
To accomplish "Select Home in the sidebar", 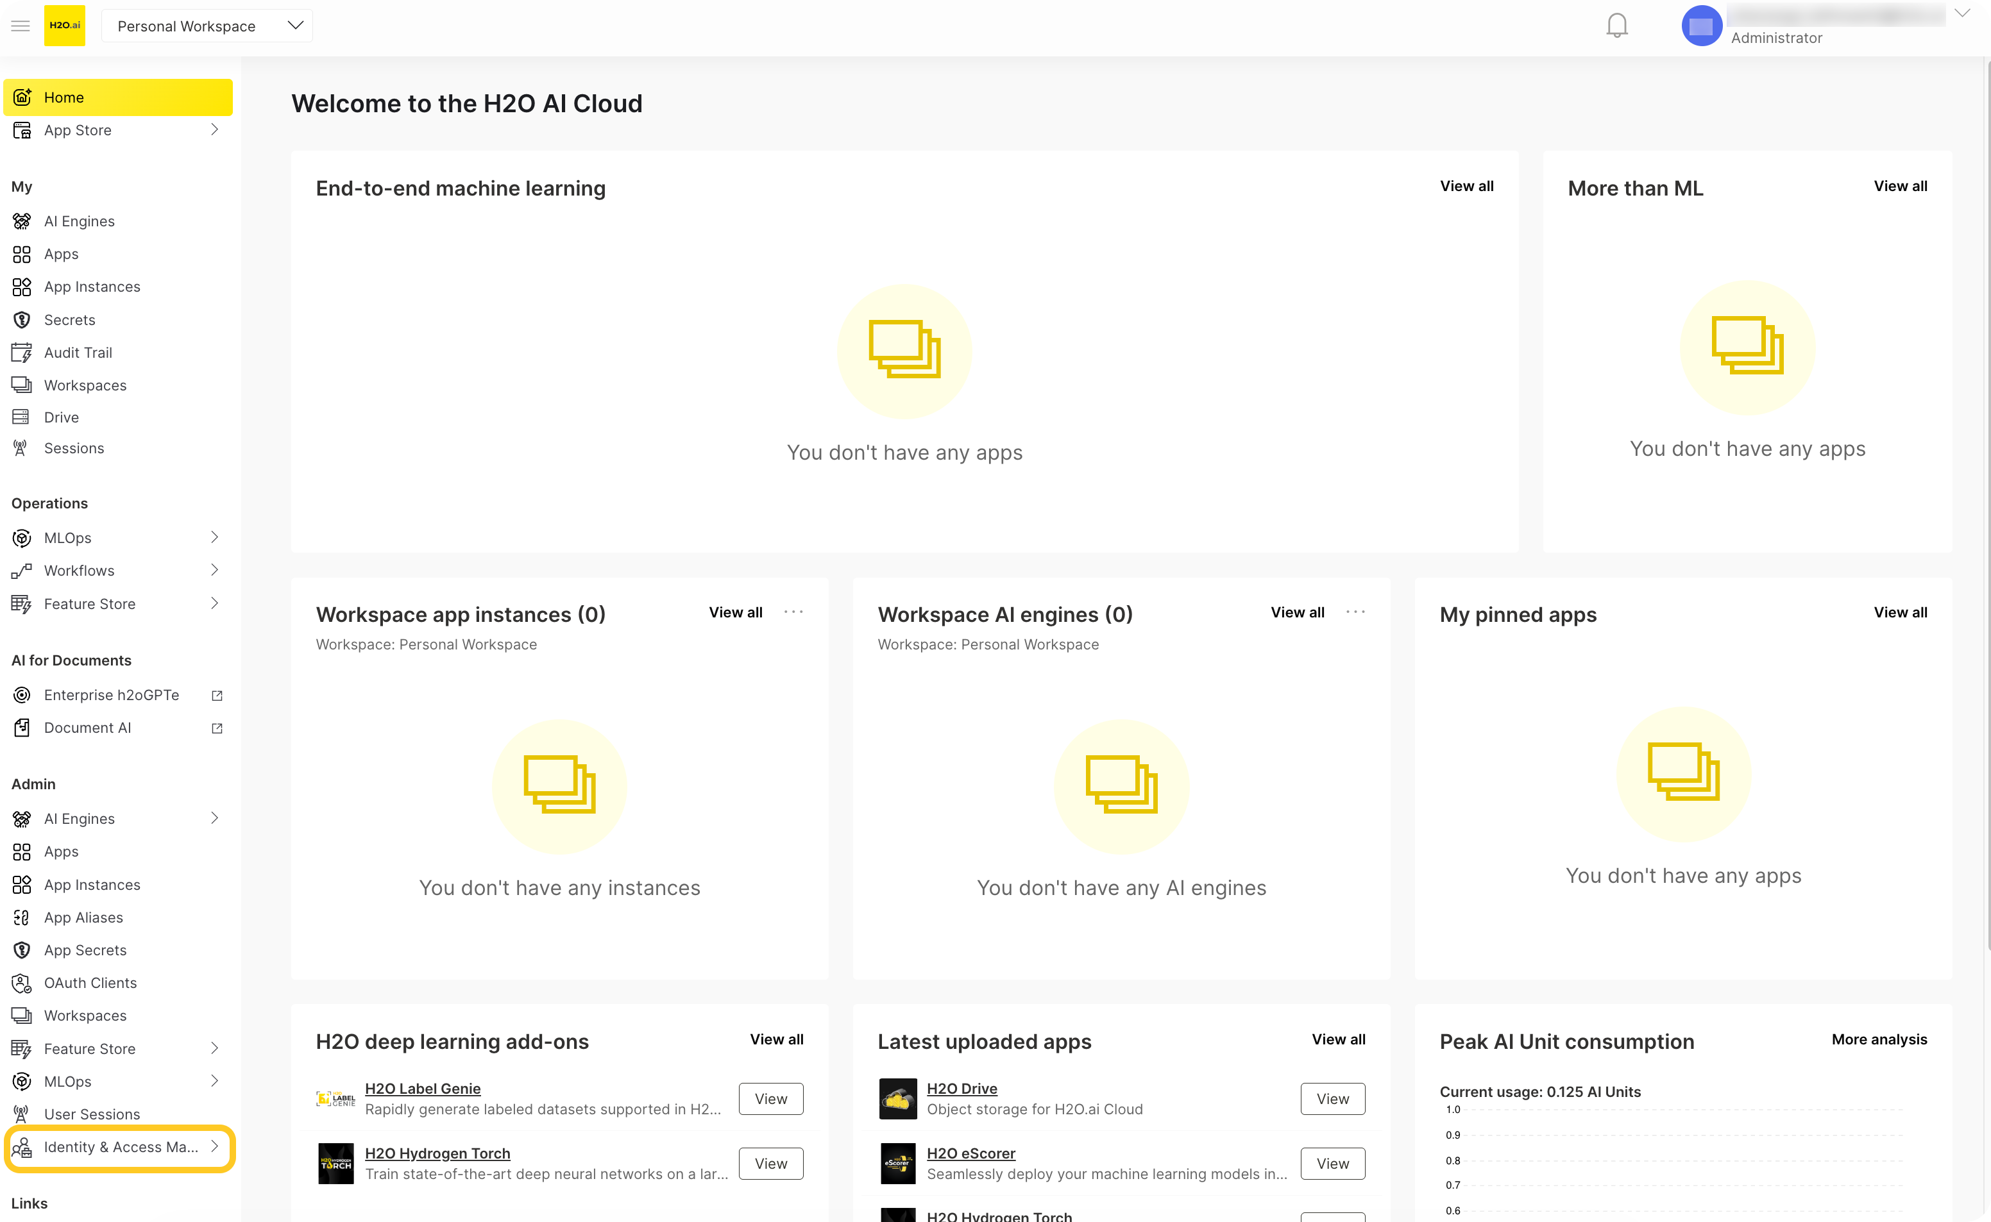I will pos(118,97).
